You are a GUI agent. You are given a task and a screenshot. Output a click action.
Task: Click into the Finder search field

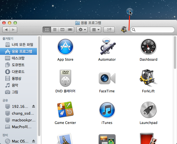152,30
